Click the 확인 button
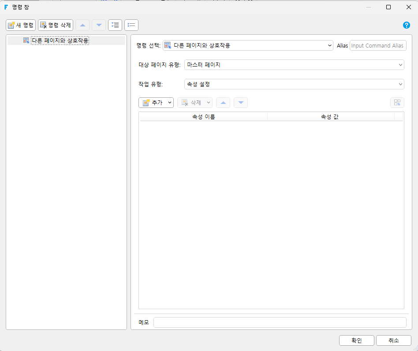 point(356,340)
